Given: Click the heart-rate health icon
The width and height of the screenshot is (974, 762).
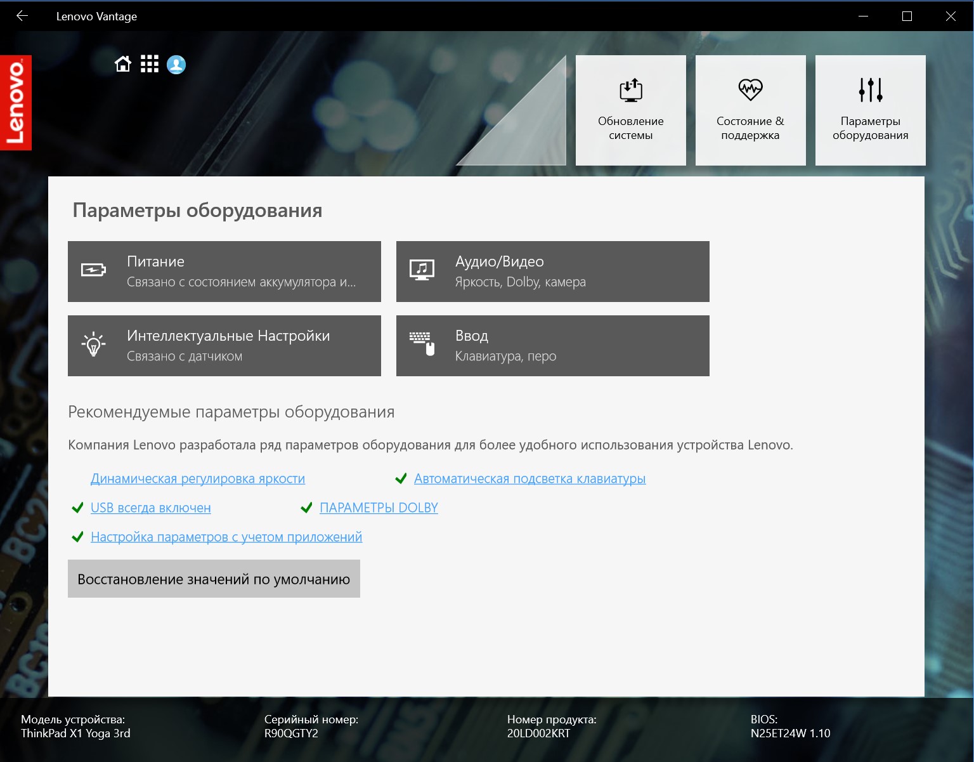Looking at the screenshot, I should 750,89.
